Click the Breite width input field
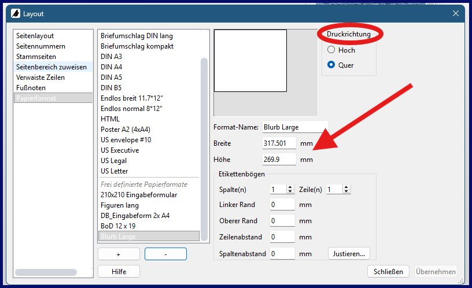The width and height of the screenshot is (472, 288). [x=279, y=143]
